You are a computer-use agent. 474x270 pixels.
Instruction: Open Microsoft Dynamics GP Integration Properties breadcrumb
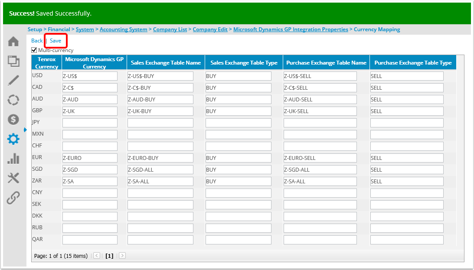coord(291,29)
